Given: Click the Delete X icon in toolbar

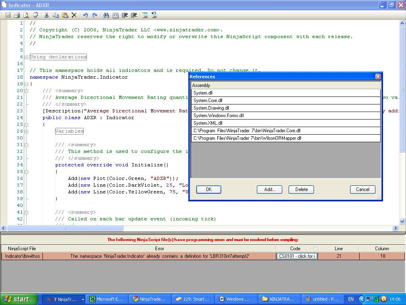Looking at the screenshot, I should click(74, 15).
